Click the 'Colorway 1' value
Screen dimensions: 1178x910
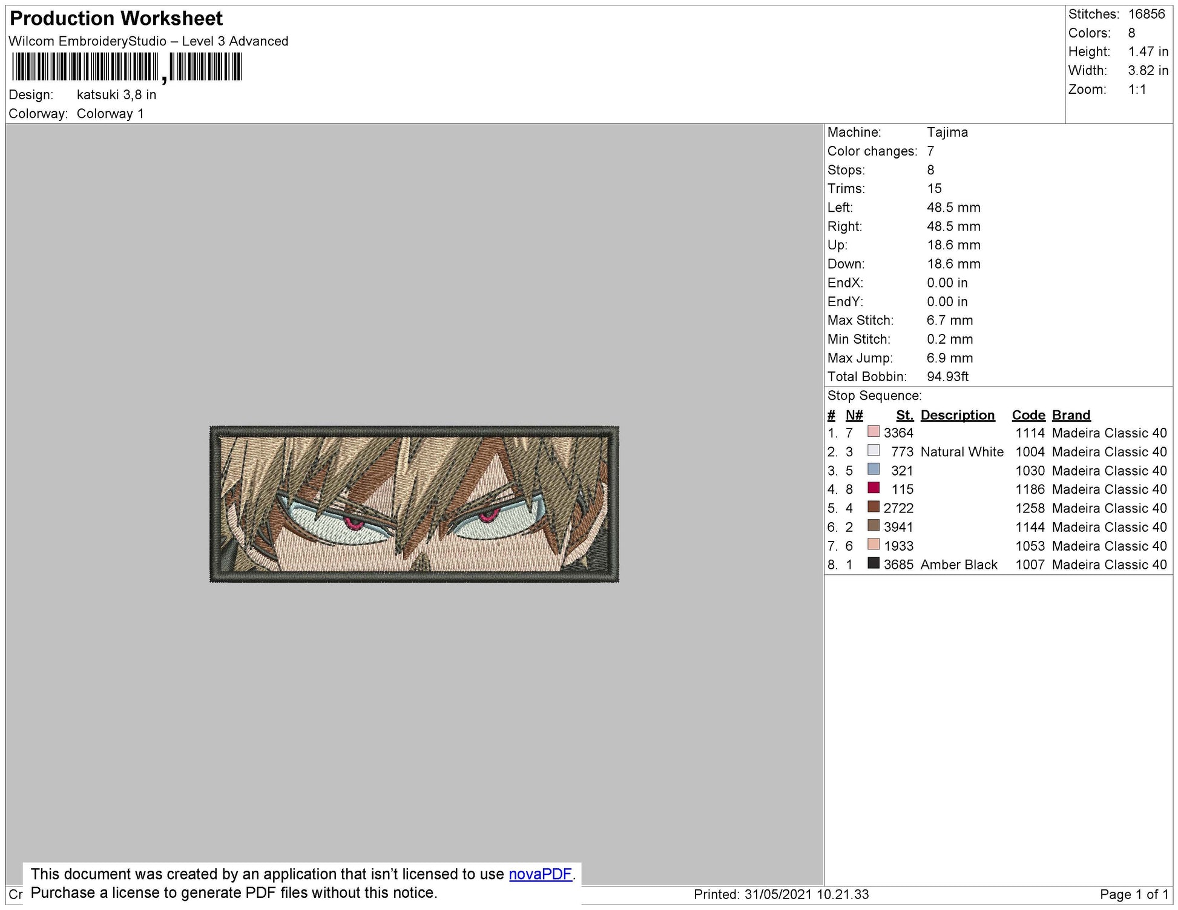point(110,114)
